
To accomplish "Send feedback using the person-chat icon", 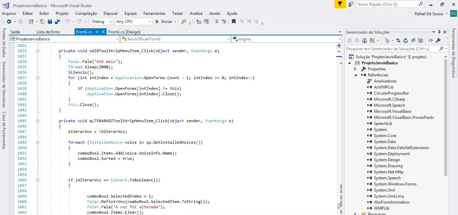I will coord(351,4).
